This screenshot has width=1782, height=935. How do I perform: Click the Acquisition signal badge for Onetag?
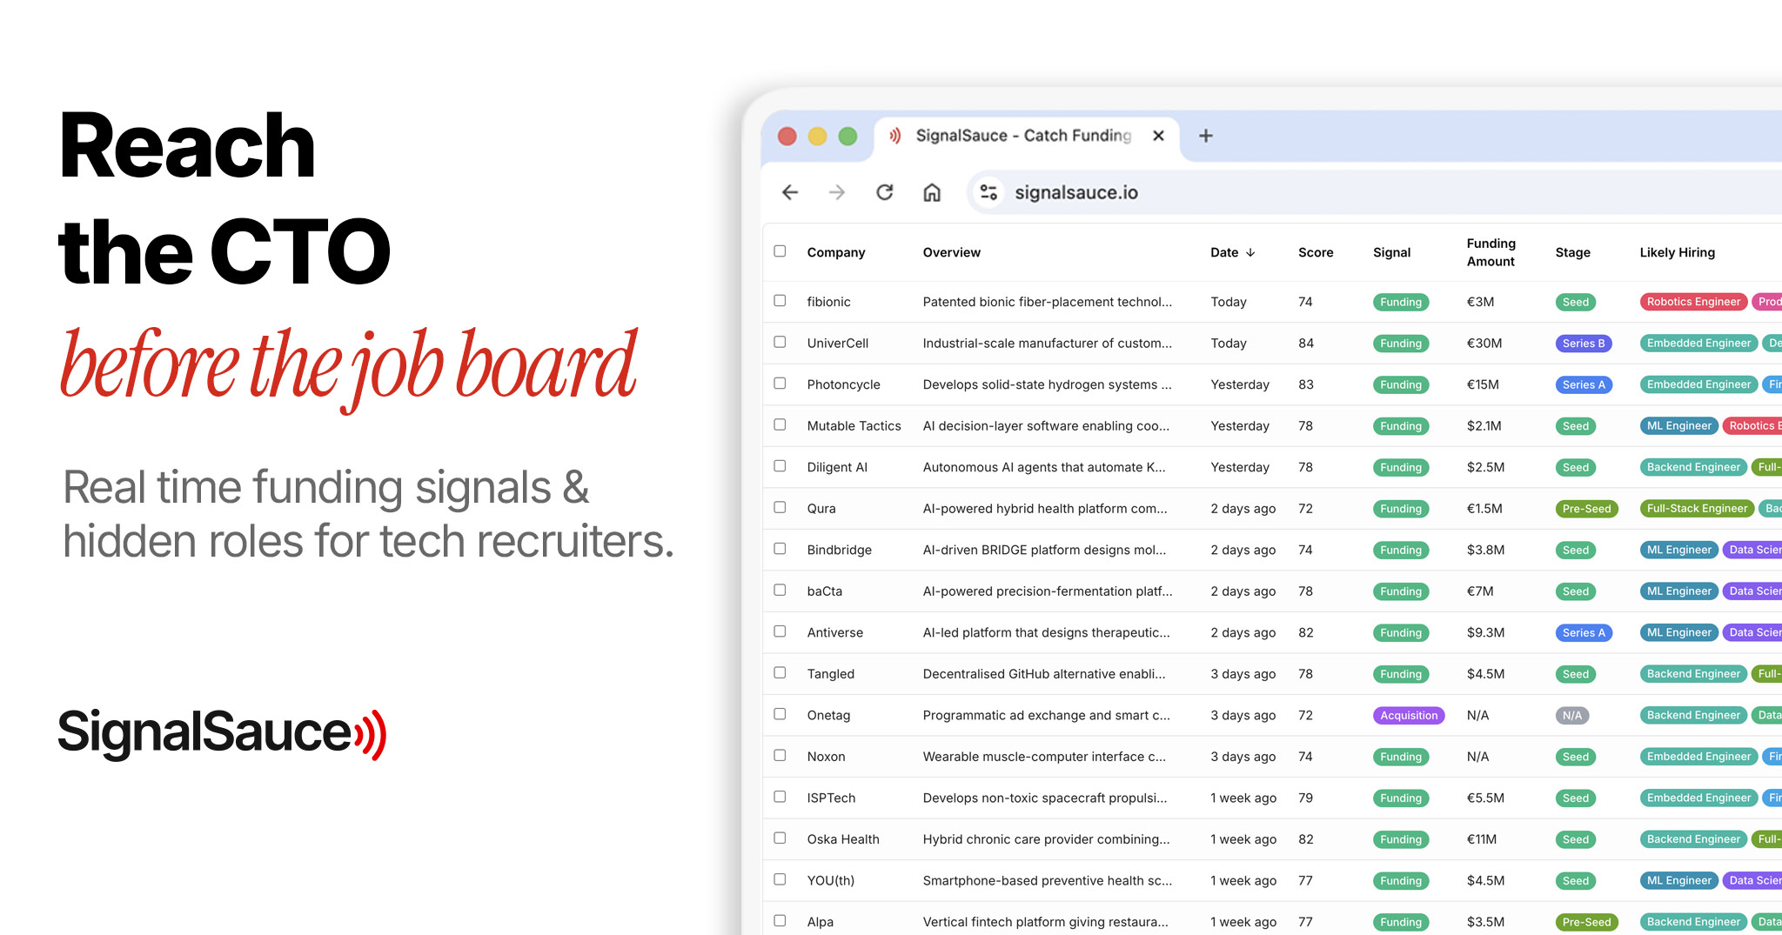tap(1408, 715)
